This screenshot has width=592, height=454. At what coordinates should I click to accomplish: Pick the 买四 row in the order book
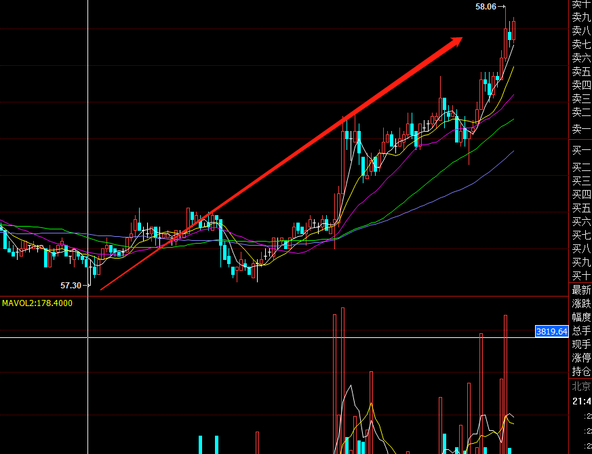point(581,195)
